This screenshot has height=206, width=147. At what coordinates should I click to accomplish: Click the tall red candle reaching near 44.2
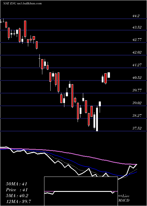click(x=25, y=29)
